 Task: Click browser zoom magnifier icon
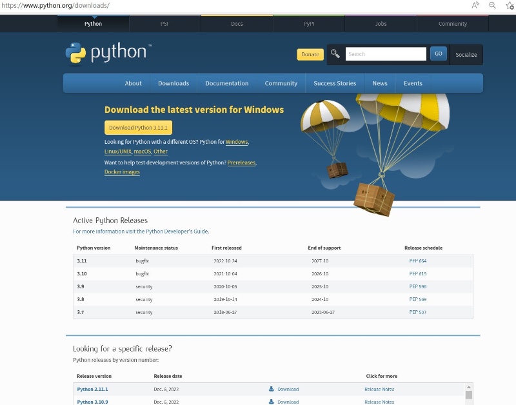tap(492, 5)
